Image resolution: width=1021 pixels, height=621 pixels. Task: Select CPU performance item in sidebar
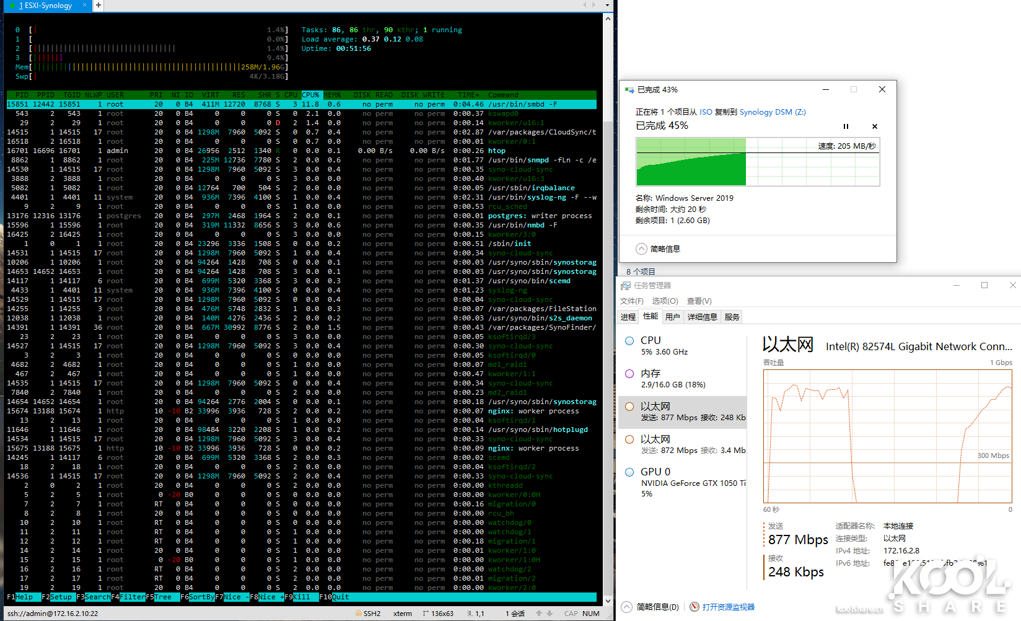pyautogui.click(x=683, y=346)
